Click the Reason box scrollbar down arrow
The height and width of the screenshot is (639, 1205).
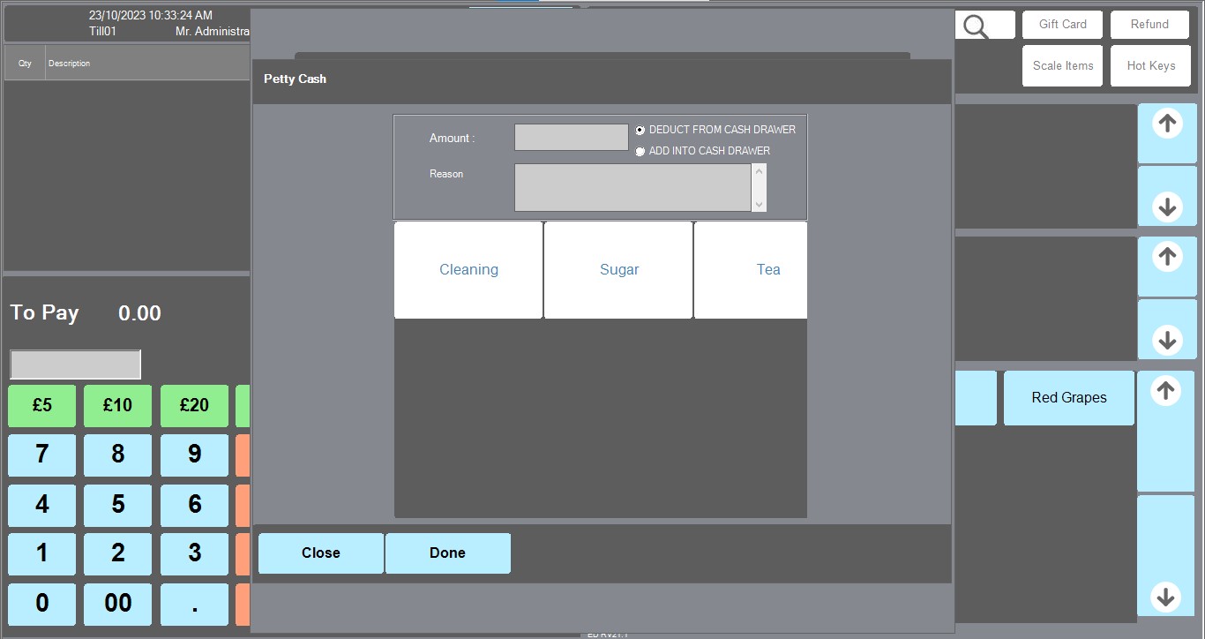(x=759, y=204)
